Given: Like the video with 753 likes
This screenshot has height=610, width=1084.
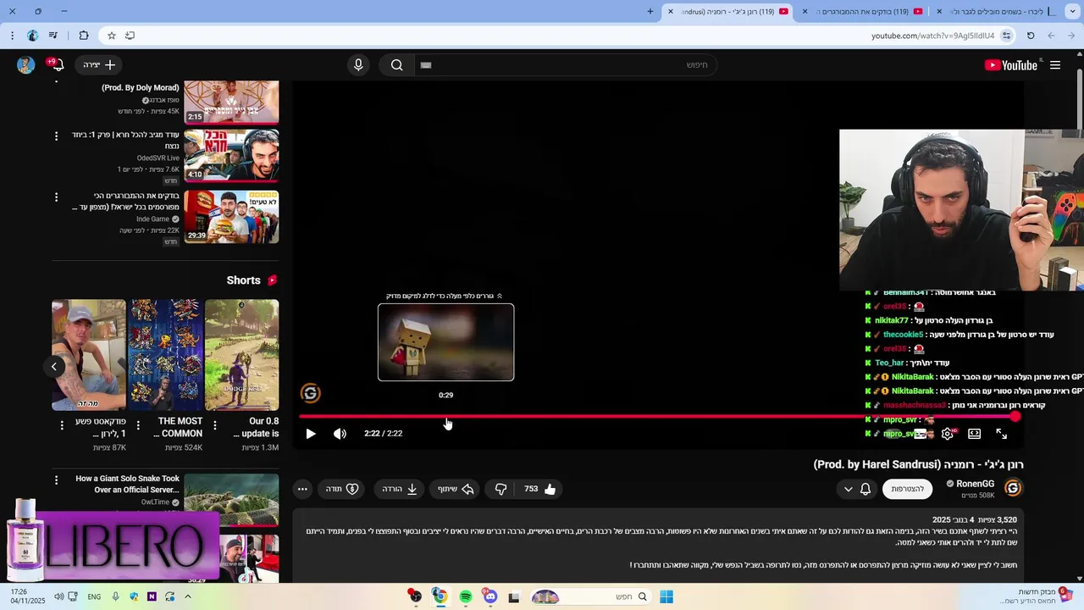Looking at the screenshot, I should click(540, 489).
